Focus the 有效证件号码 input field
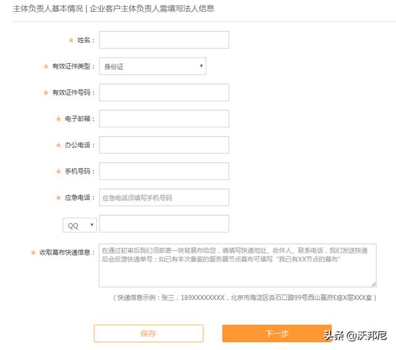The height and width of the screenshot is (350, 396). [x=164, y=92]
